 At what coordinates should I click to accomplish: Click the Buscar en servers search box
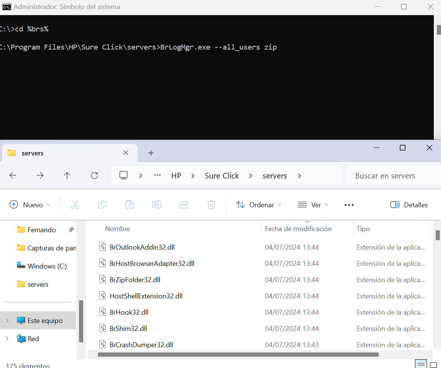394,176
